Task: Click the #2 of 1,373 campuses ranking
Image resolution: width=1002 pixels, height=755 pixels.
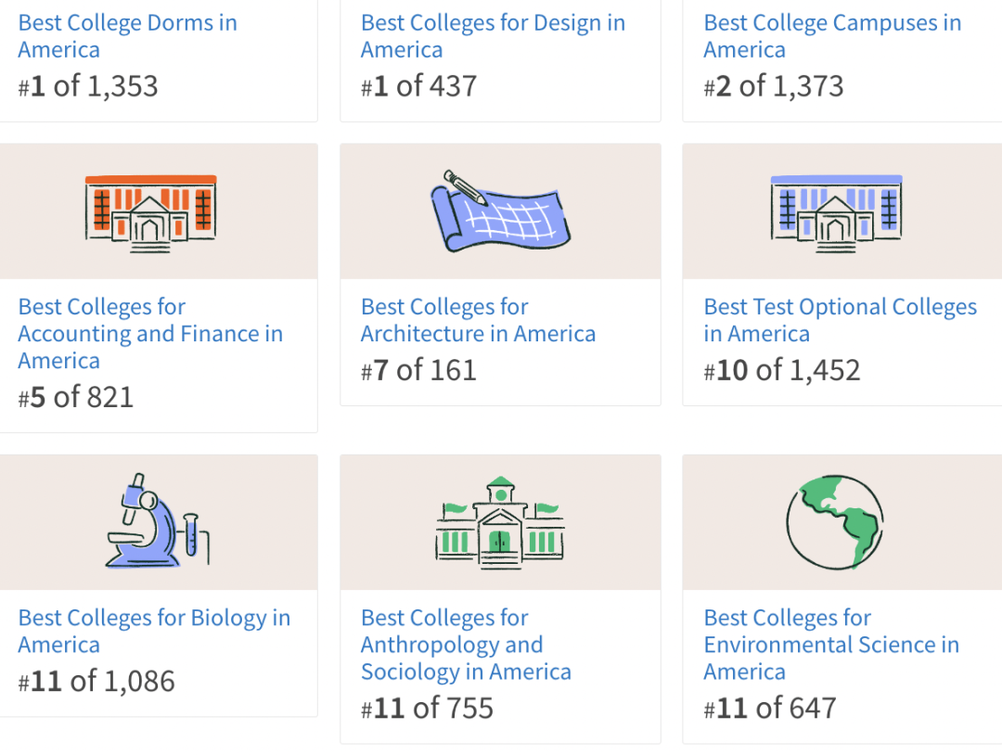Action: 774,86
